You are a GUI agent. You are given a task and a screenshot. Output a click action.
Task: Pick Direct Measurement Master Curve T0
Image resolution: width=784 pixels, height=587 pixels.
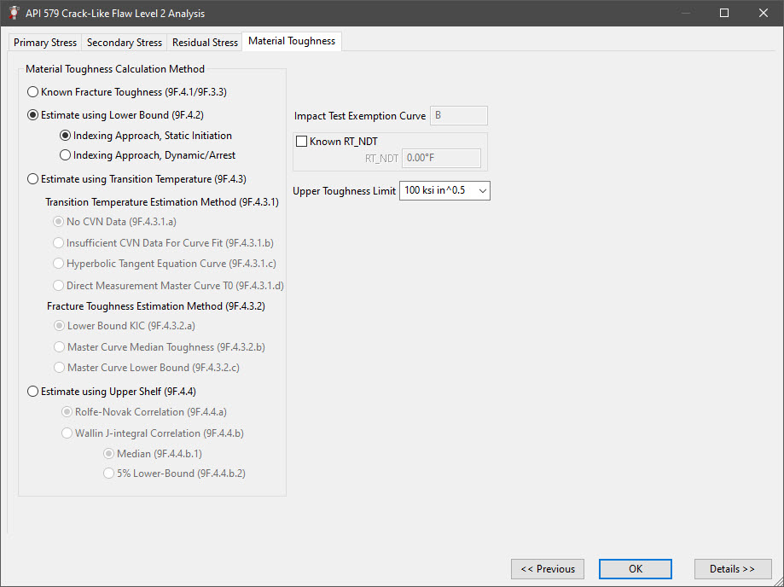tap(168, 286)
